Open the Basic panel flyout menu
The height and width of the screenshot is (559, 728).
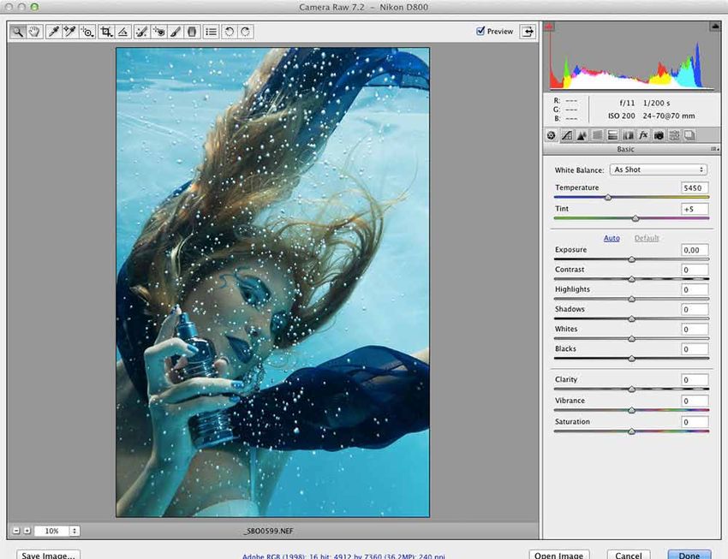(713, 149)
